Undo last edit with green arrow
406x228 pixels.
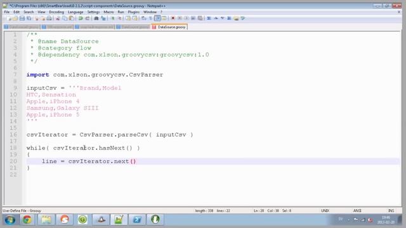click(x=81, y=18)
